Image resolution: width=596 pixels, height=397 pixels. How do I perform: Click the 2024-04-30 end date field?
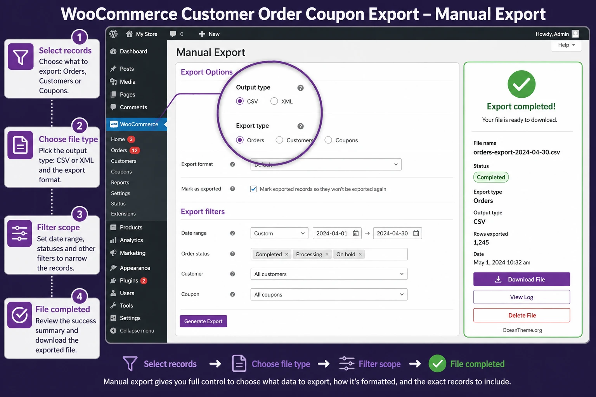(x=397, y=233)
